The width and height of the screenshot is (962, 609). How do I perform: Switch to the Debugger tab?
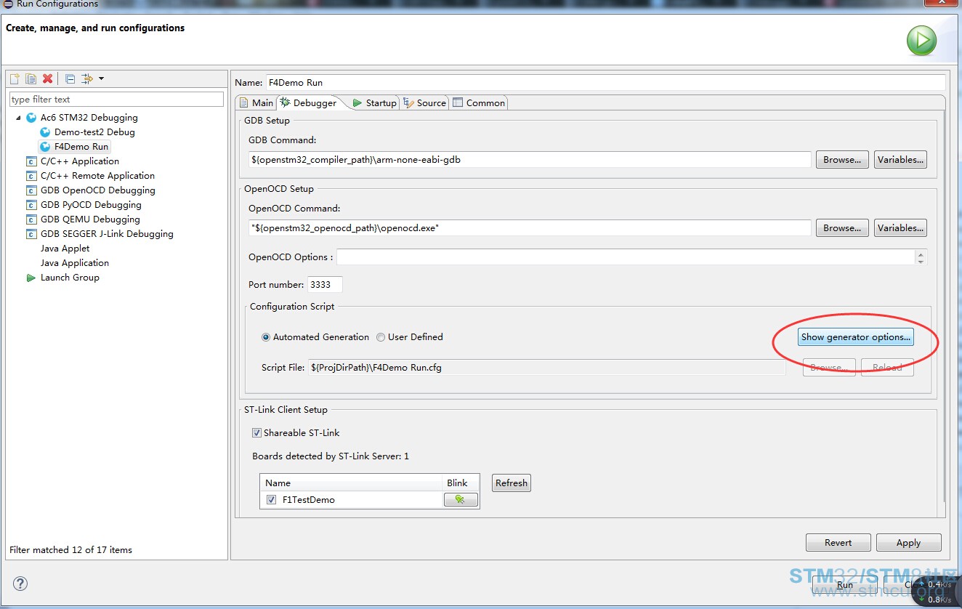pos(309,102)
